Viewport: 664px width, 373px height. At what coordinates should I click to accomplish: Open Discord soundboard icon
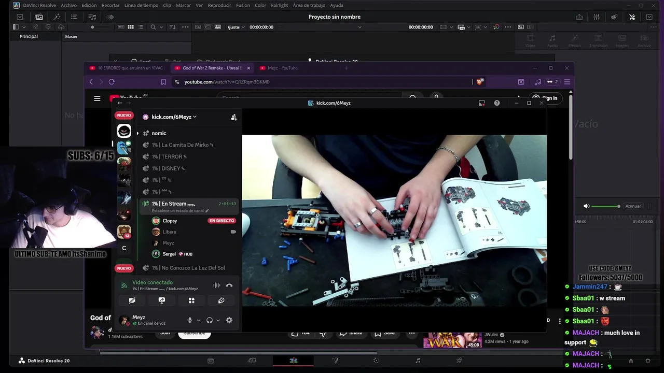pos(221,300)
